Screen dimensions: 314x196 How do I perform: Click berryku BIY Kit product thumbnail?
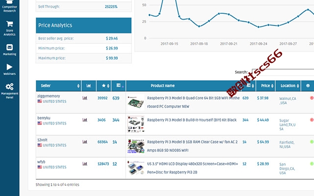(136, 124)
